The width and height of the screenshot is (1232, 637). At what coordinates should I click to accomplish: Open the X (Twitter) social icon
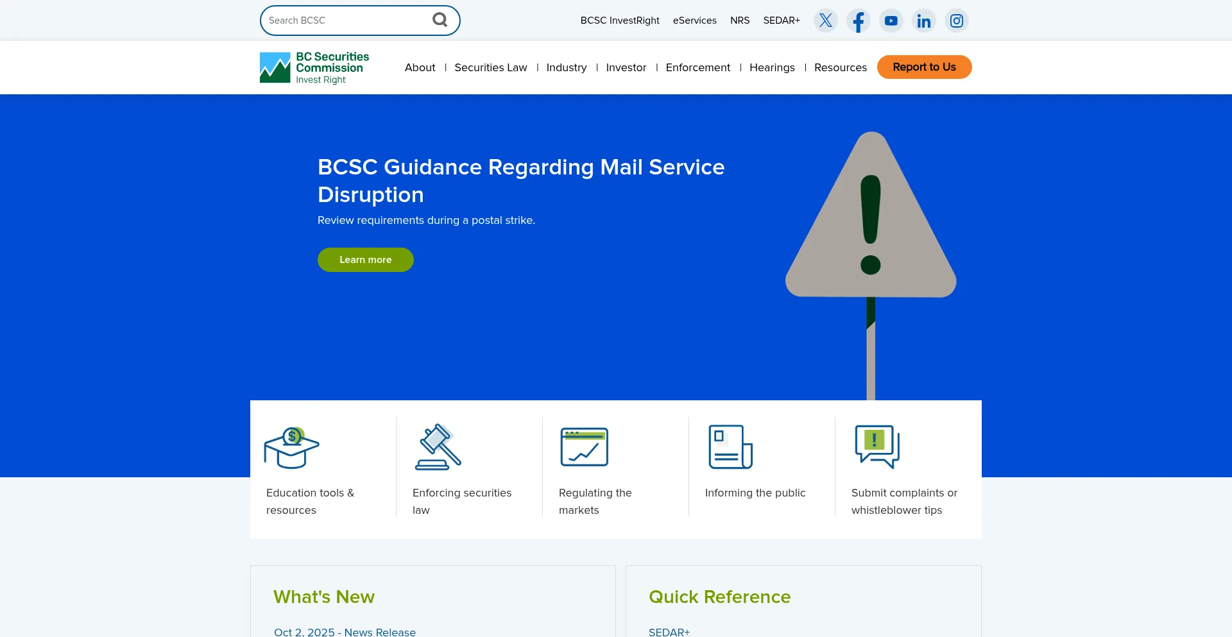pos(825,21)
